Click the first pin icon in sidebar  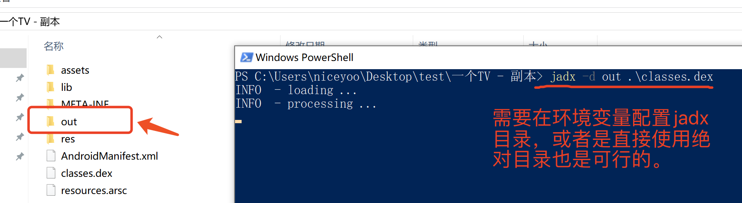click(20, 78)
